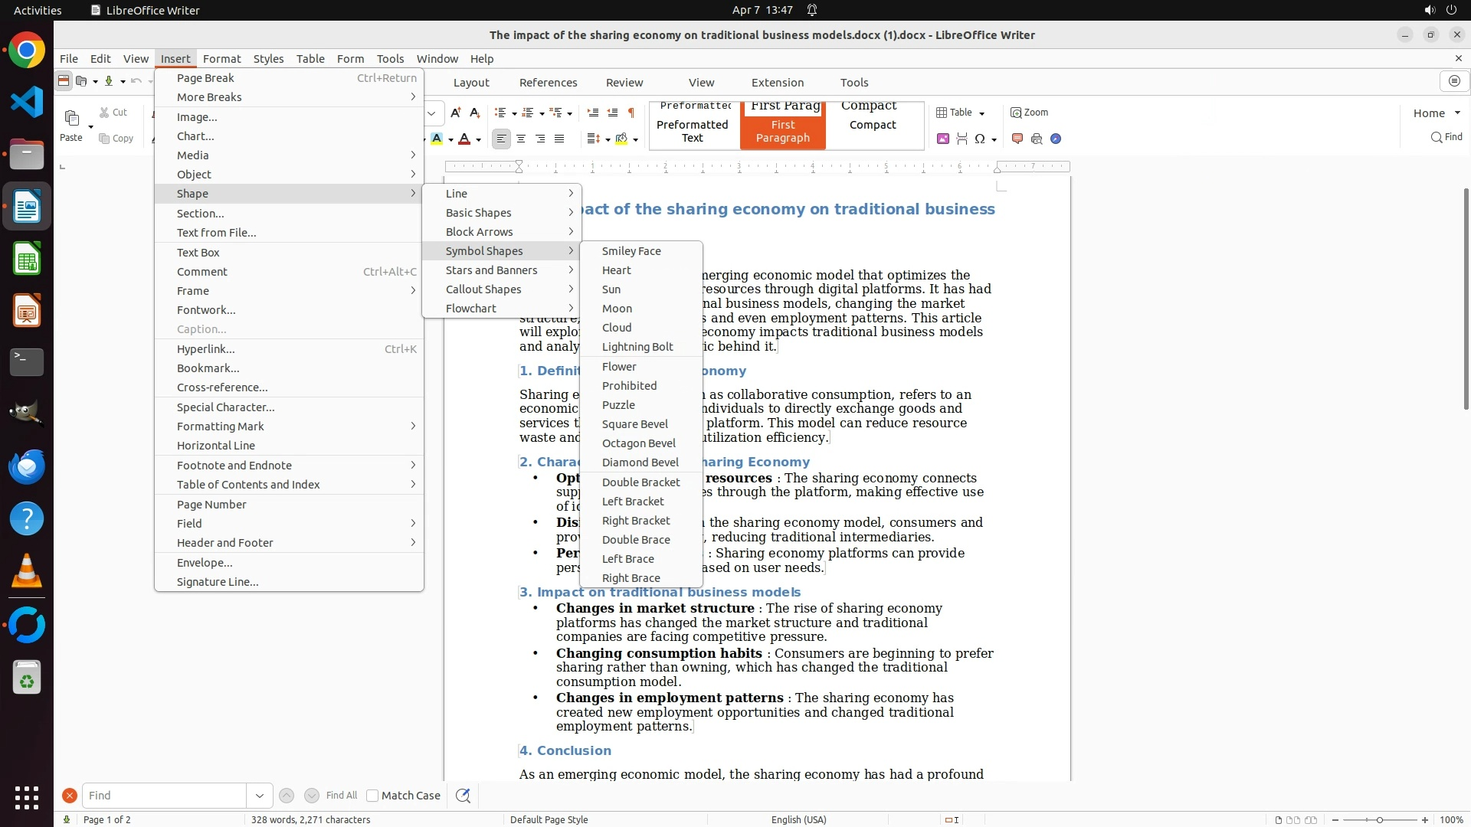Apply the Compact paragraph style
The image size is (1471, 827).
point(872,125)
